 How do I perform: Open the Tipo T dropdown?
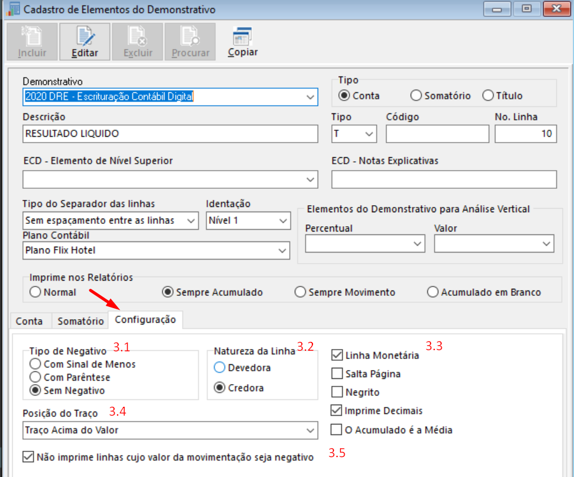tap(369, 134)
